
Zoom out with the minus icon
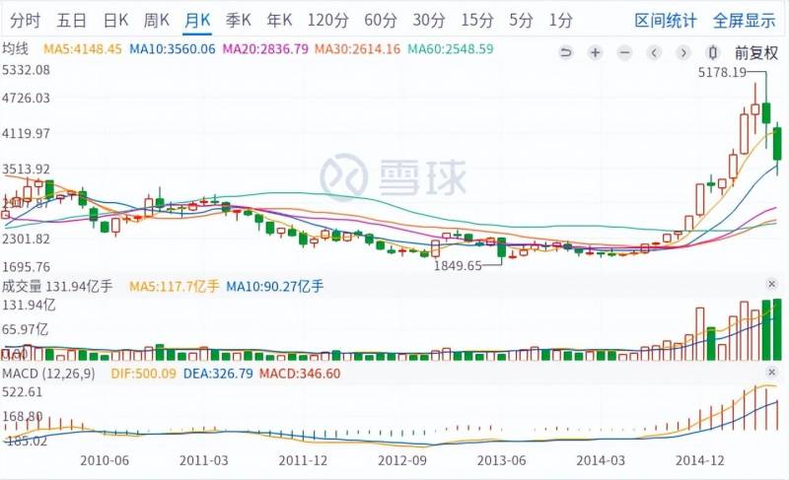624,53
